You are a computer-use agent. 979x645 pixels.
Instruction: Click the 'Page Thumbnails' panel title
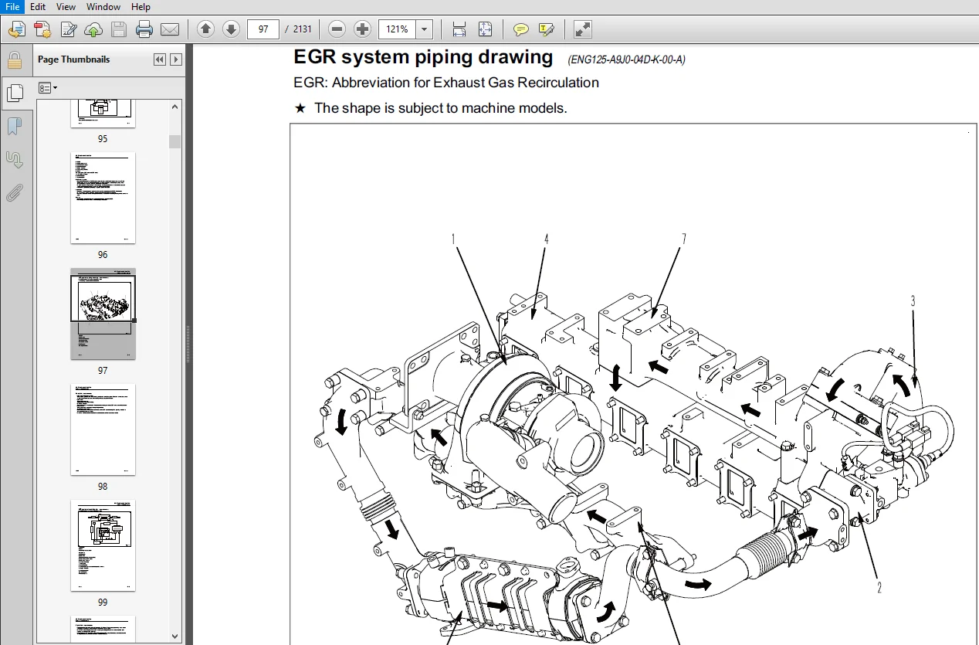(x=73, y=59)
